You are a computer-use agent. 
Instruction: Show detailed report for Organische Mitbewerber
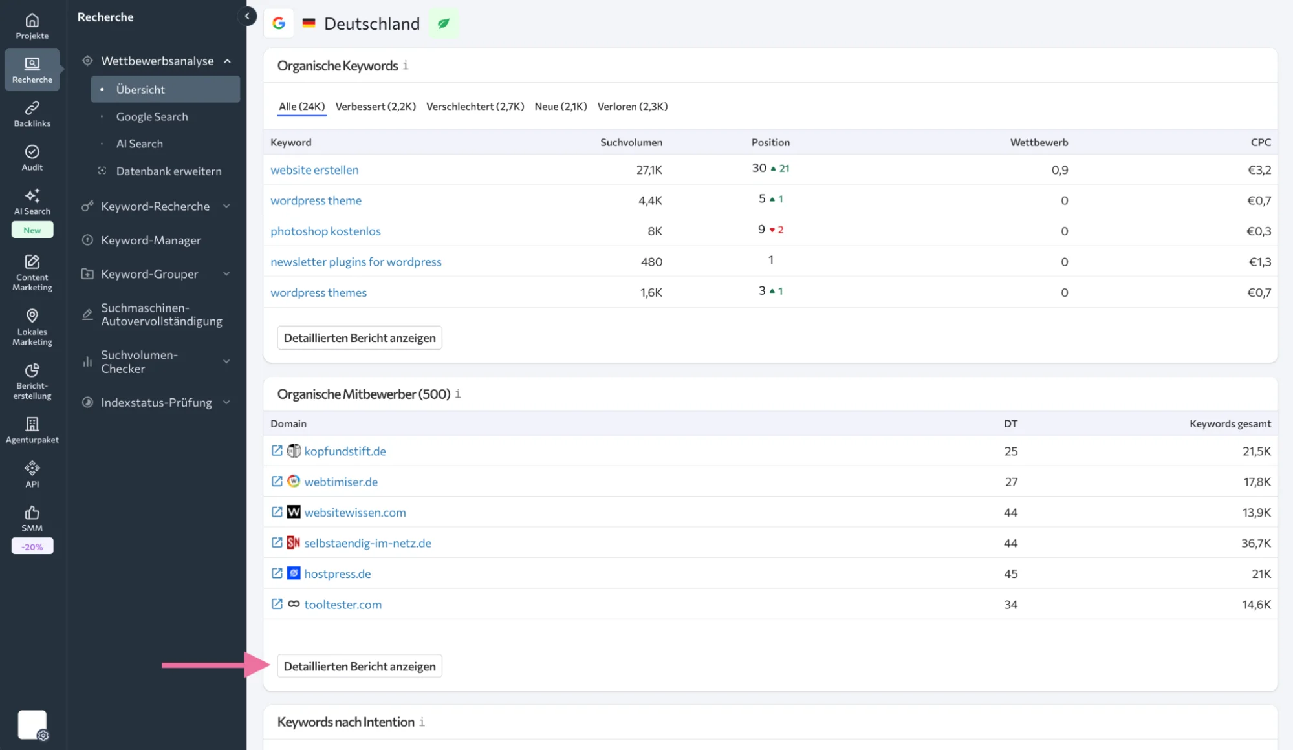click(360, 667)
